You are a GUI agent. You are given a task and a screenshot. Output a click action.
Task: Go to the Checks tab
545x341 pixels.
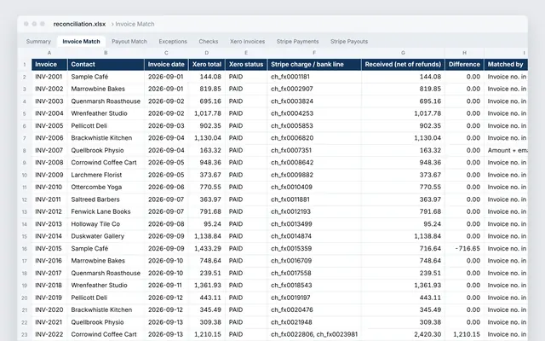(x=208, y=42)
